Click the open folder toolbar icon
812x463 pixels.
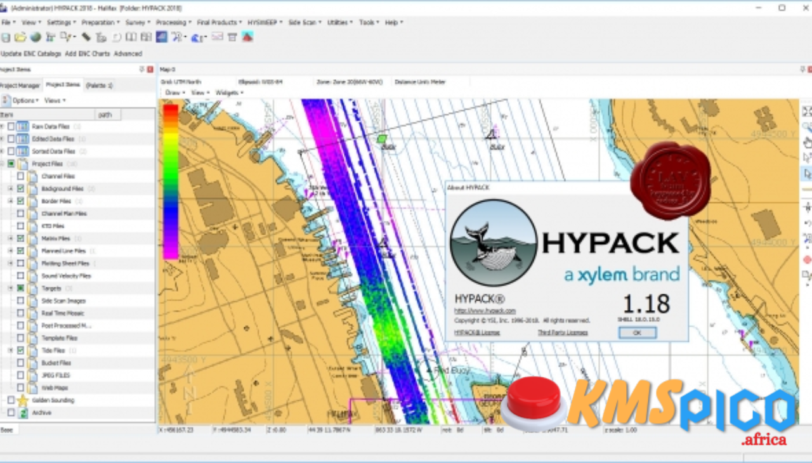tap(20, 37)
